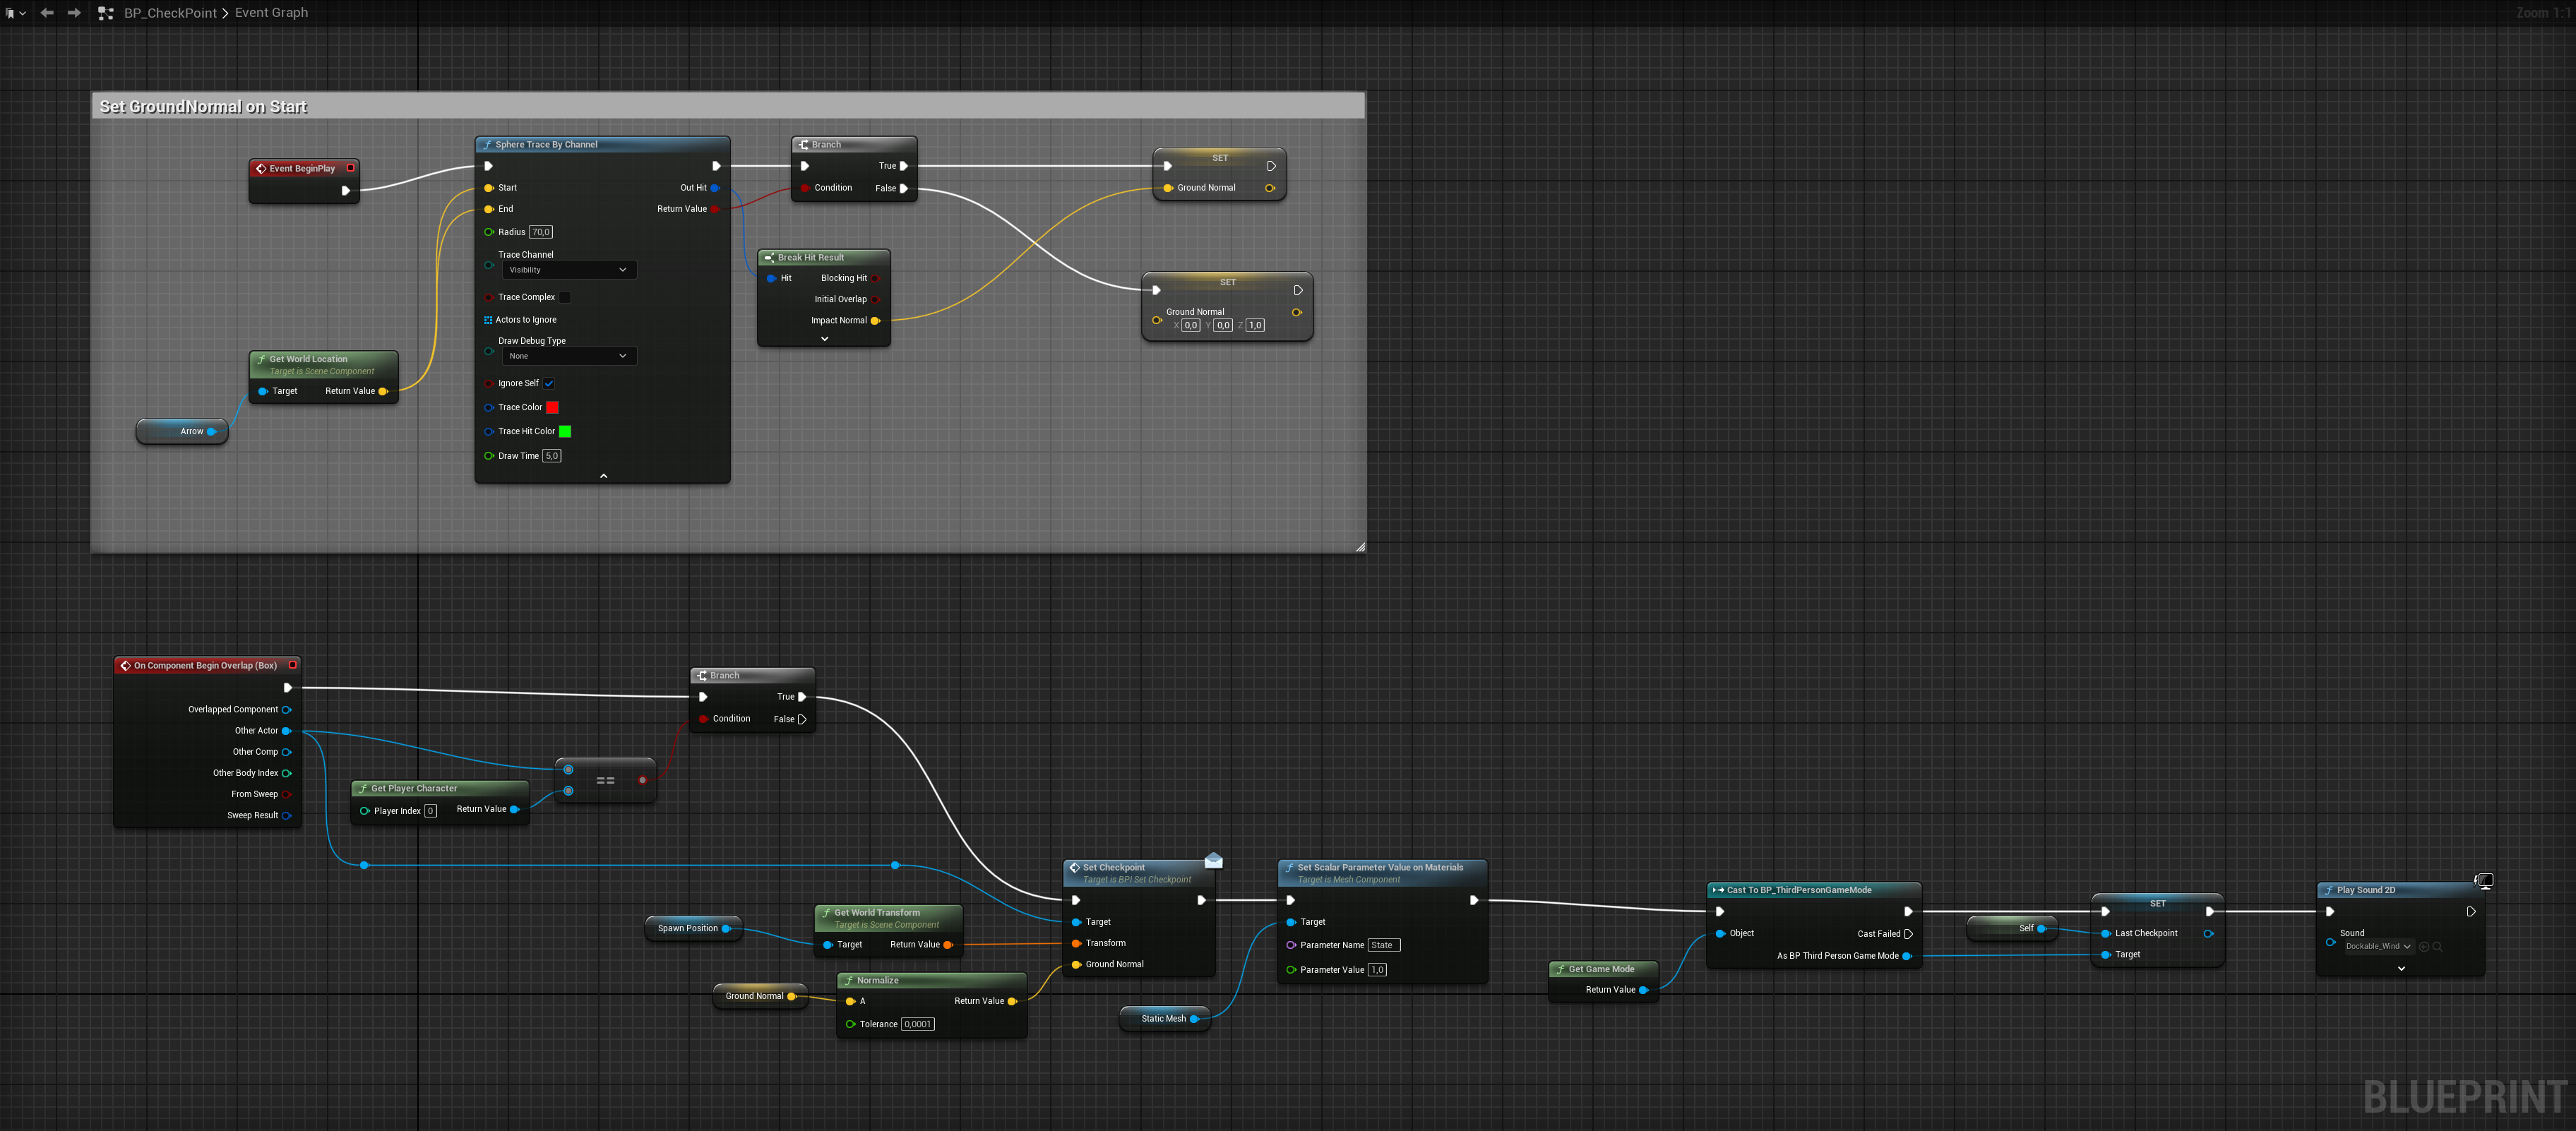The width and height of the screenshot is (2576, 1131).
Task: Click the navigate forward arrow
Action: coord(74,13)
